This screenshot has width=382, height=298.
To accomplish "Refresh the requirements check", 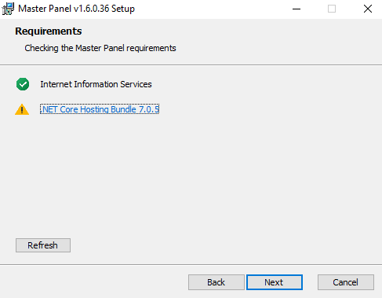I will [x=43, y=245].
